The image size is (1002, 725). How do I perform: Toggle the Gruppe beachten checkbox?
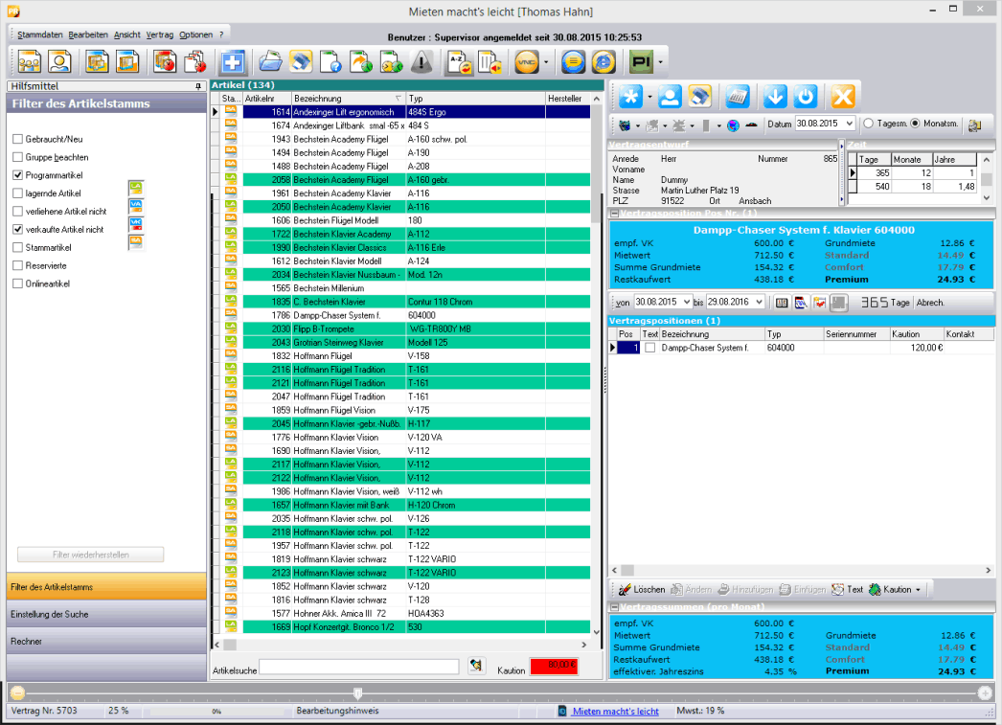click(18, 157)
